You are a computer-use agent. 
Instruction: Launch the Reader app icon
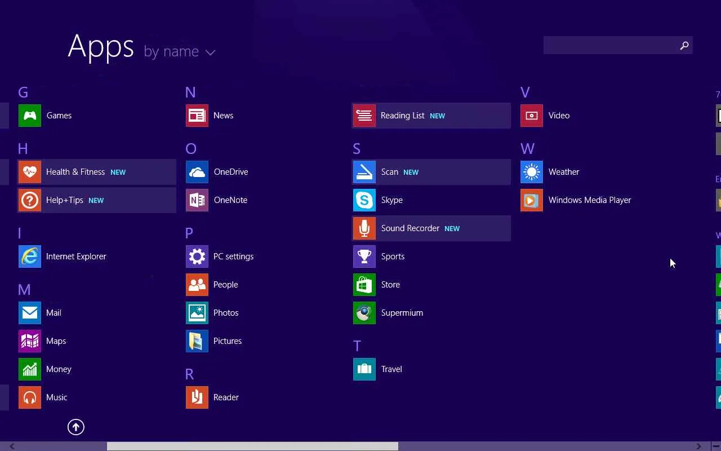tap(197, 397)
